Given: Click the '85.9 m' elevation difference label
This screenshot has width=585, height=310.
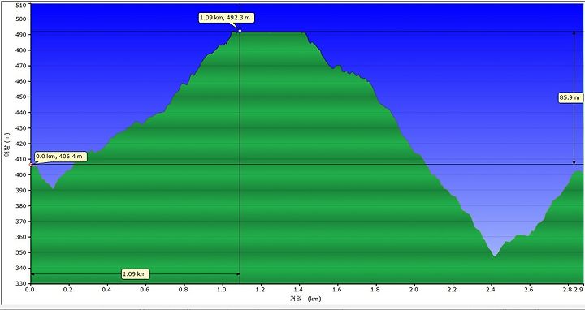Looking at the screenshot, I should [570, 98].
